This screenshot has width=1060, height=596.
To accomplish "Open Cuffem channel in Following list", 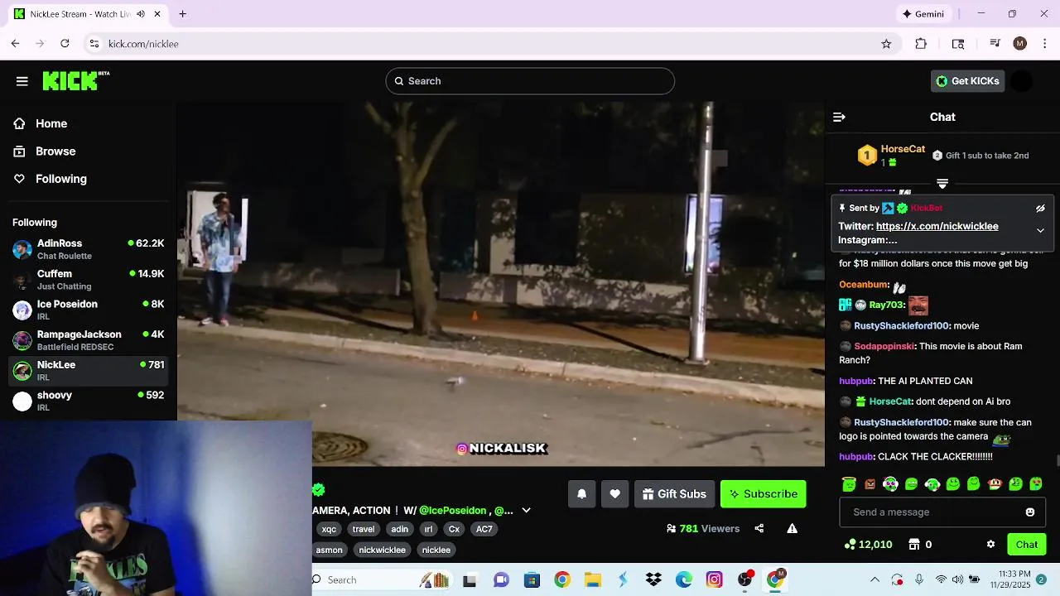I will [89, 280].
